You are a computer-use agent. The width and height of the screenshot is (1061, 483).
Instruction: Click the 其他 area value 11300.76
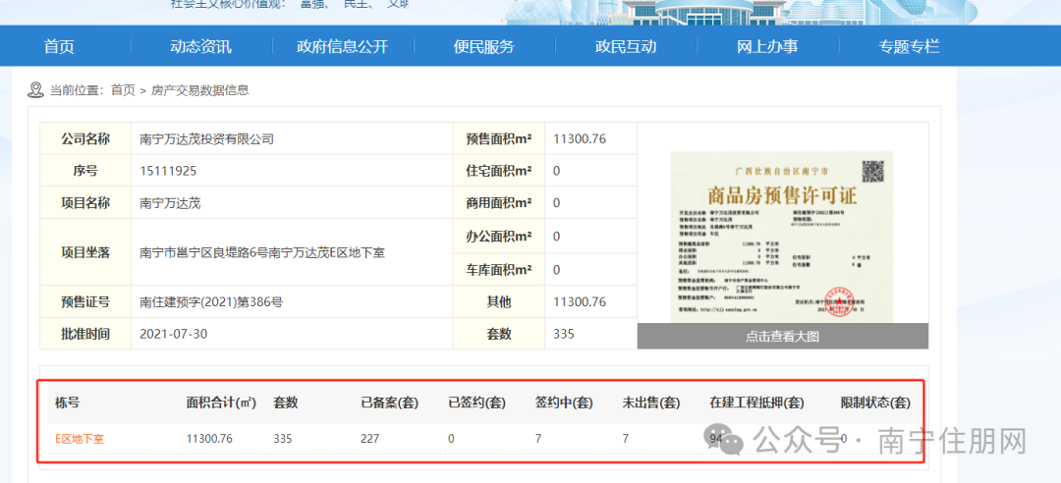click(x=580, y=301)
